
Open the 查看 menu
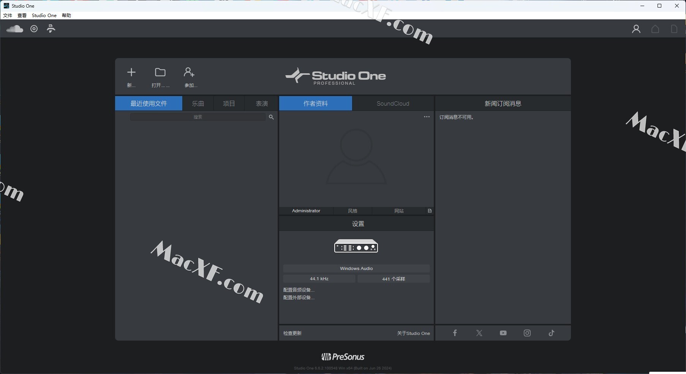[22, 16]
